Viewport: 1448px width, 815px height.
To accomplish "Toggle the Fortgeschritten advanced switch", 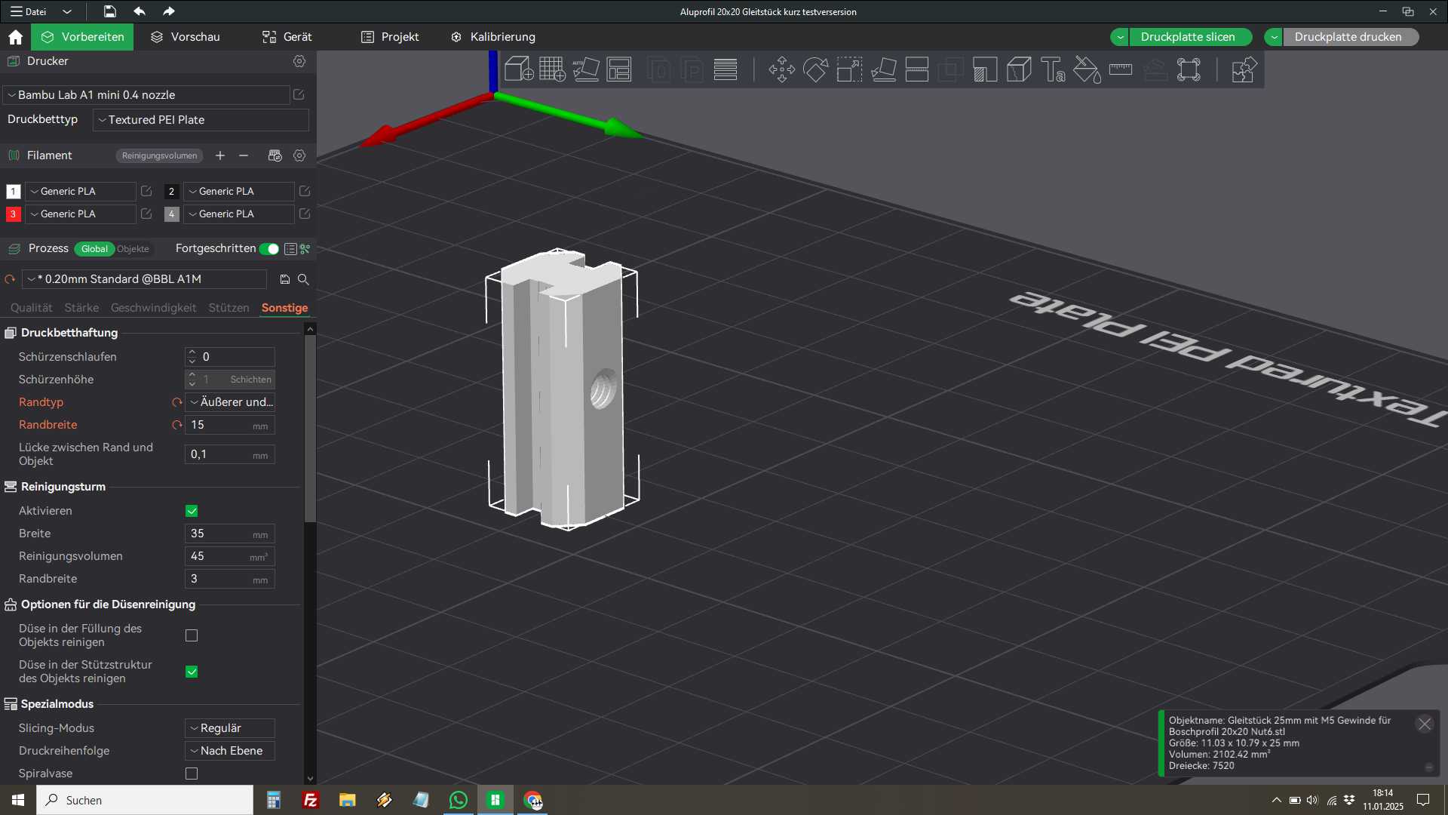I will click(x=269, y=249).
